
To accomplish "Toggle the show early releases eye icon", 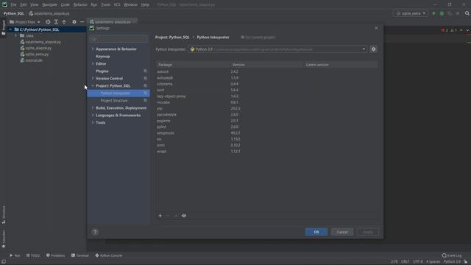I will 184,216.
